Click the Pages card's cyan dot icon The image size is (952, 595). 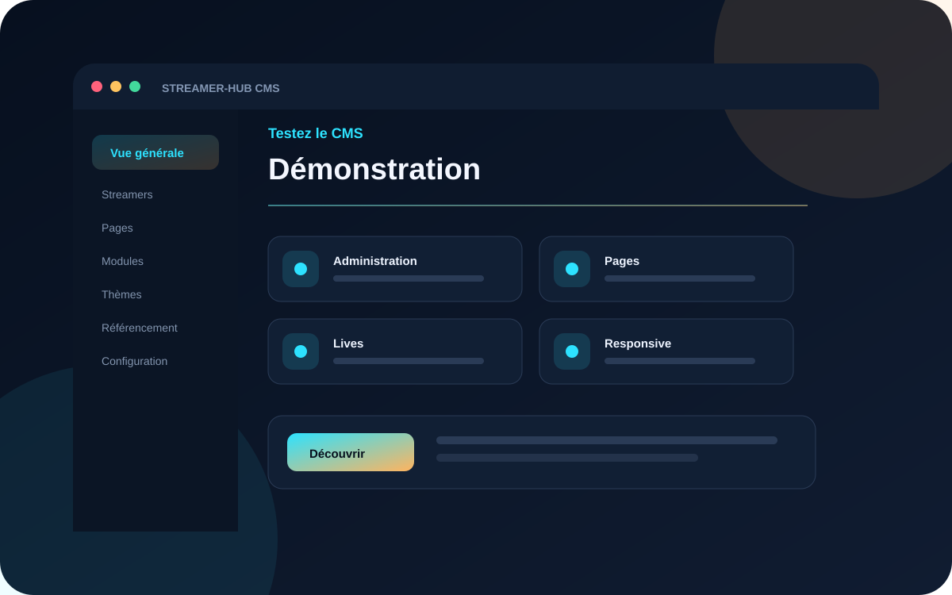click(572, 269)
